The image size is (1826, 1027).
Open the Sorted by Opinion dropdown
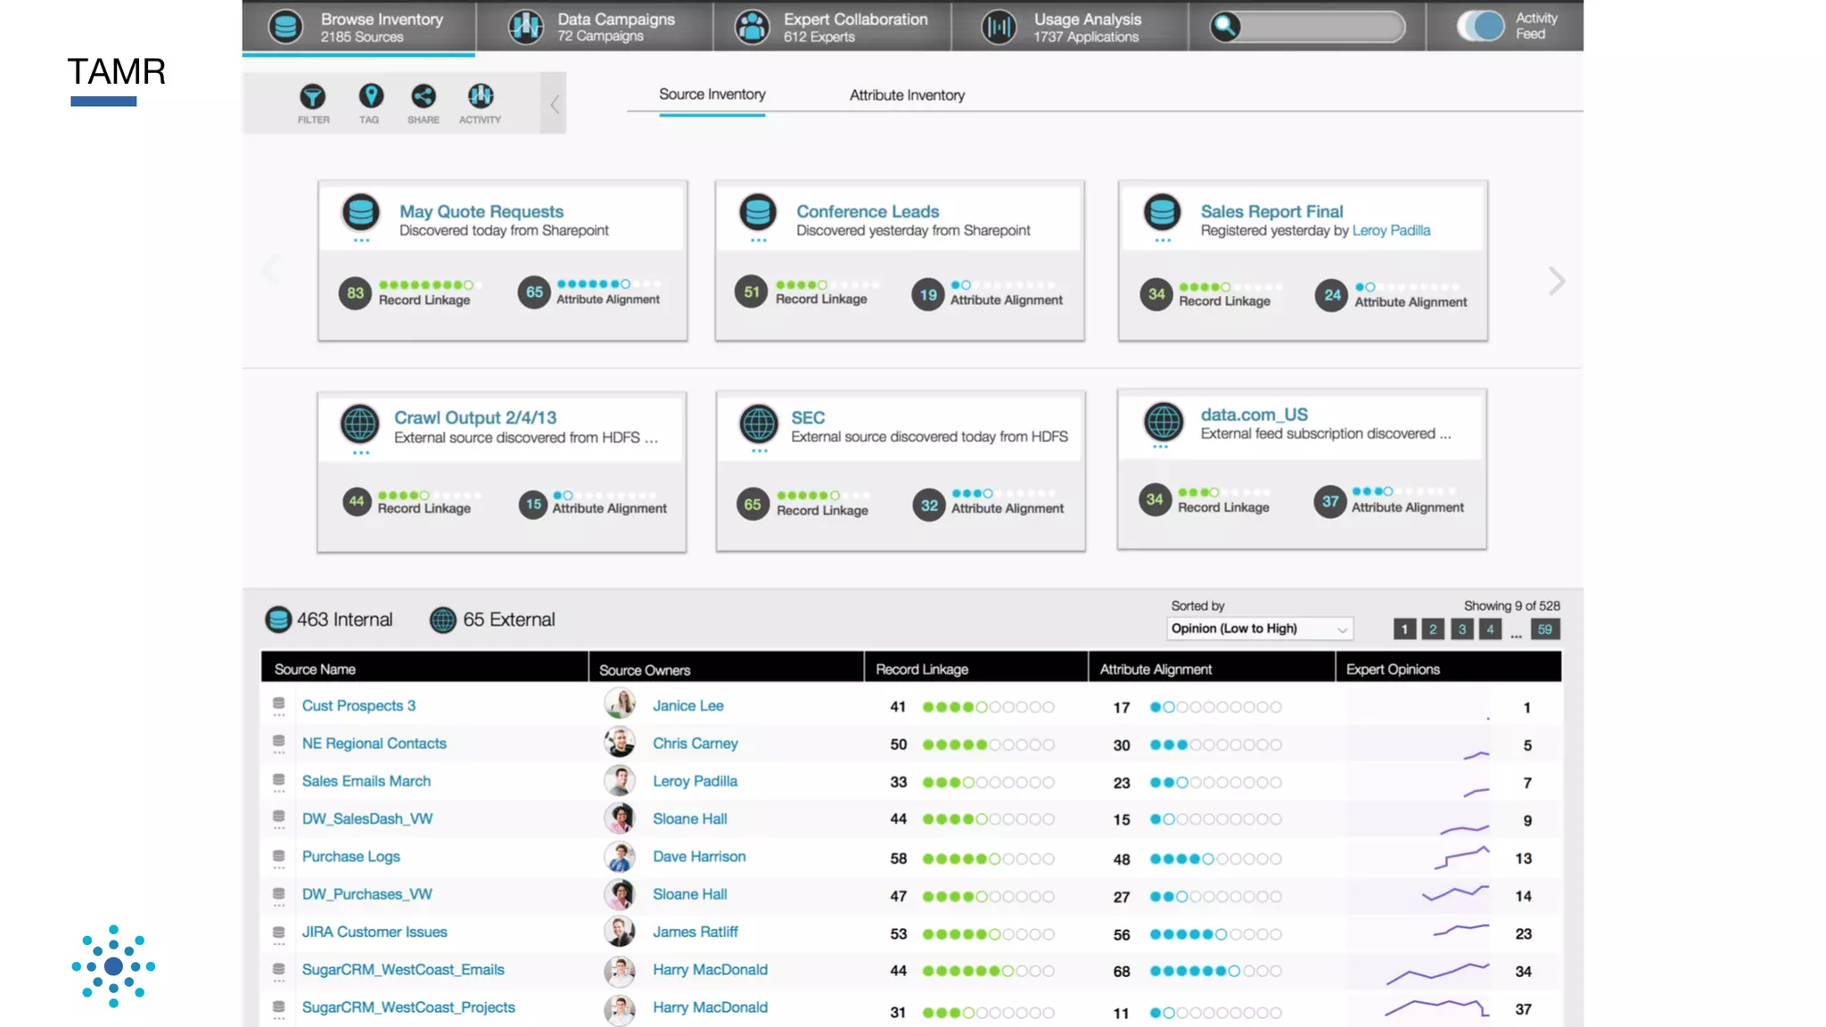coord(1259,629)
